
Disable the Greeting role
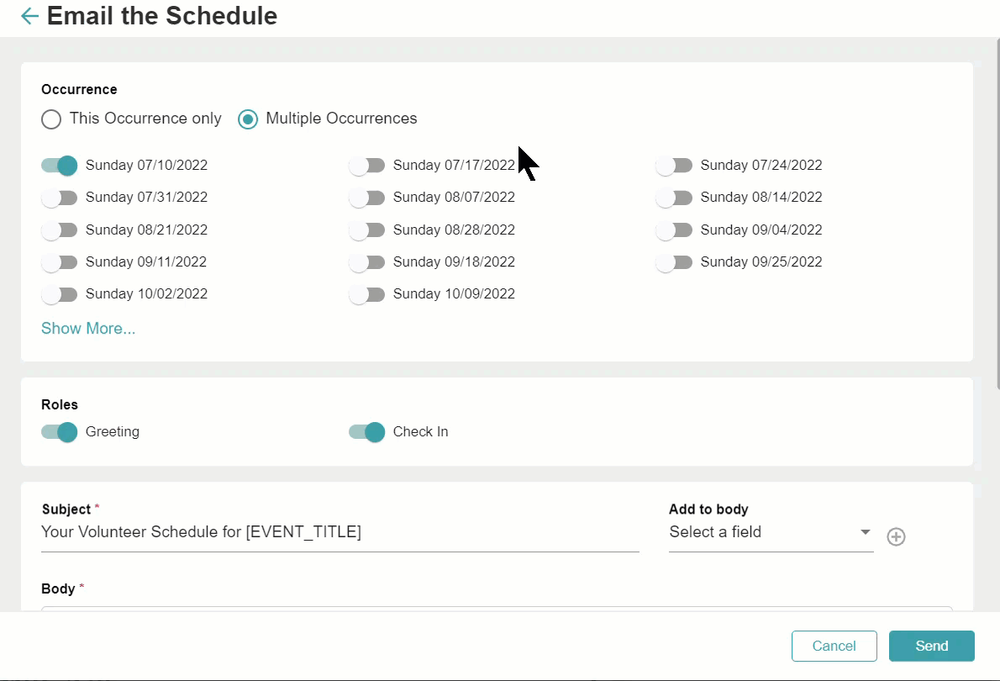[x=59, y=431]
